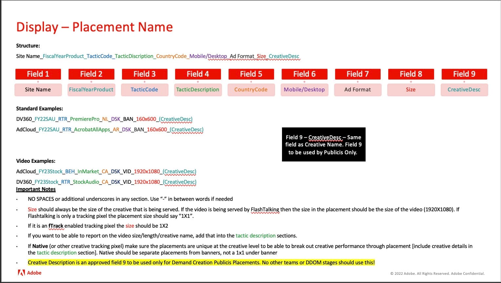Image resolution: width=501 pixels, height=283 pixels.
Task: Select the red Field 9 box
Action: 464,74
